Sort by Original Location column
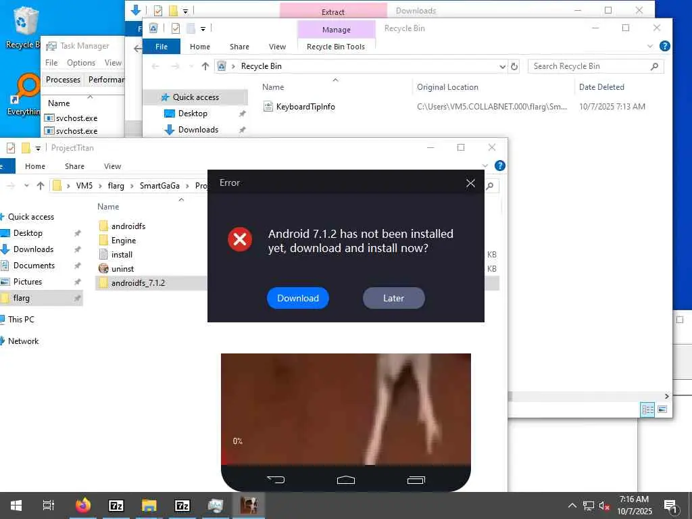692x519 pixels. pyautogui.click(x=447, y=87)
